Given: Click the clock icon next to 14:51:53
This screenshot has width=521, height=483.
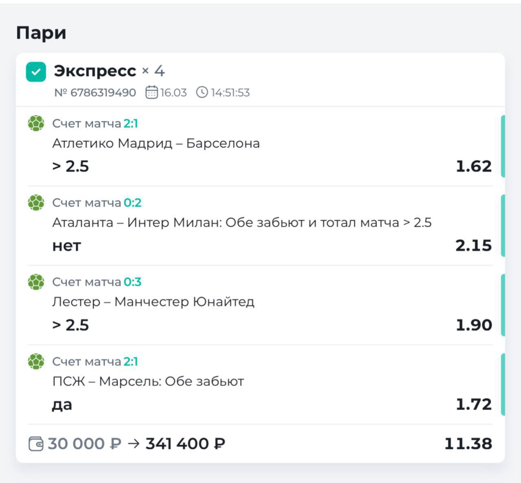Looking at the screenshot, I should pos(202,92).
